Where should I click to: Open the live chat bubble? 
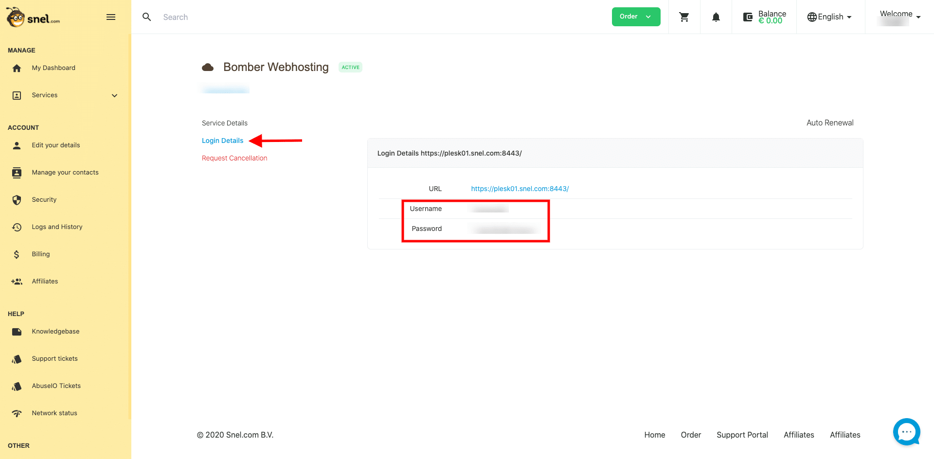pos(907,432)
